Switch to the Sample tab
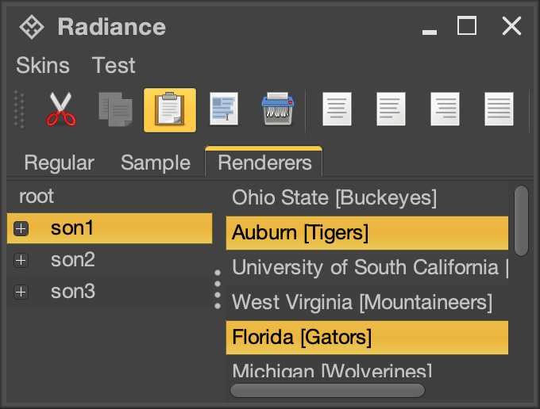 [x=156, y=162]
